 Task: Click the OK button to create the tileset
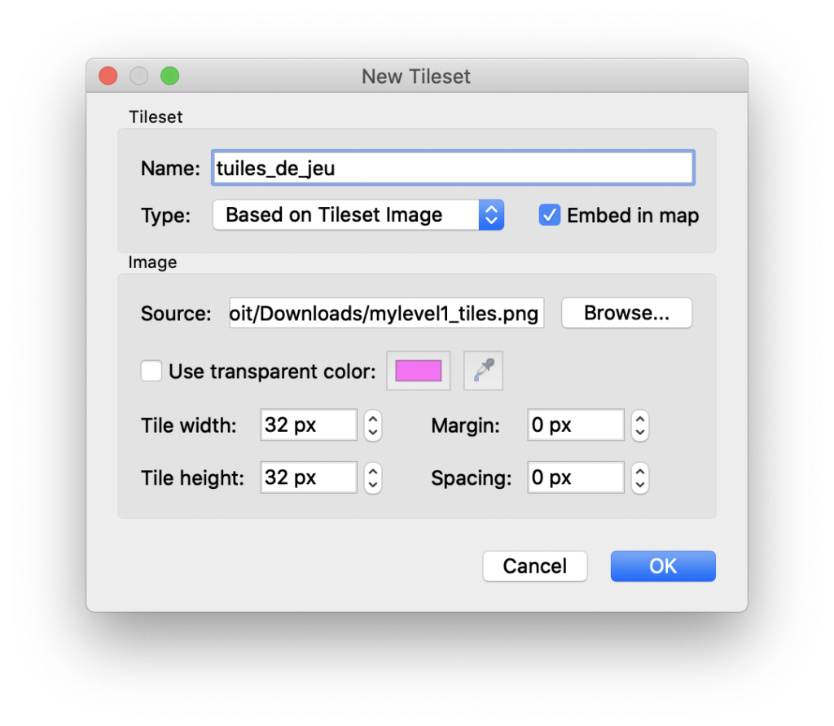pyautogui.click(x=662, y=565)
